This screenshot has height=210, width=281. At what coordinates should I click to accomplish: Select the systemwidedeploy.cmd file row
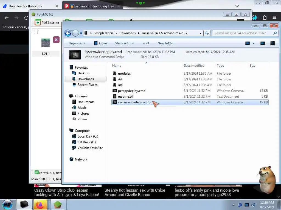[190, 102]
